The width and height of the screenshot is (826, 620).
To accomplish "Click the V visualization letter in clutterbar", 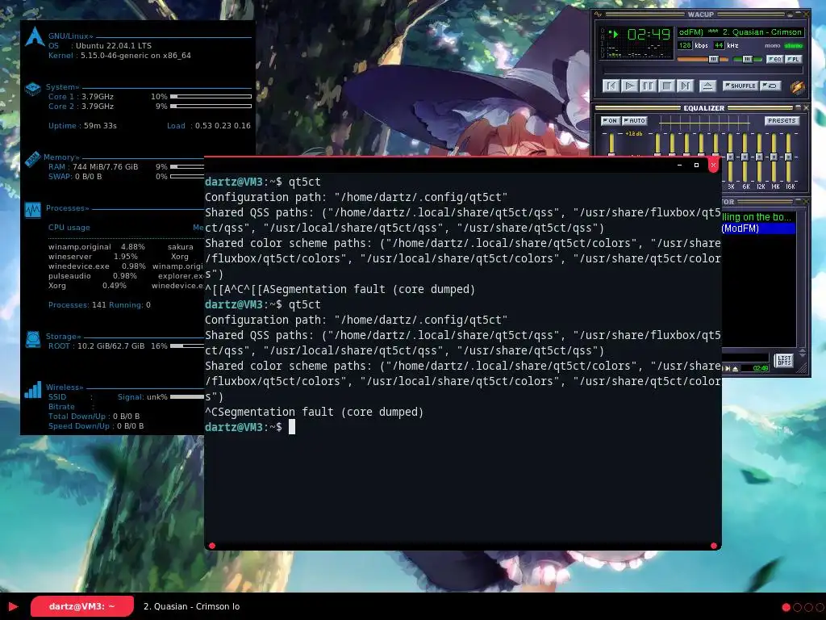I will [x=603, y=56].
